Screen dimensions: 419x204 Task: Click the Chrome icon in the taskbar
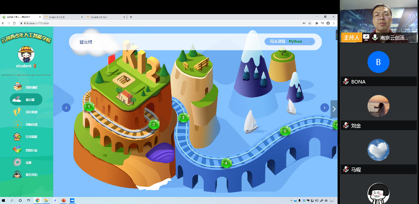tap(37, 200)
